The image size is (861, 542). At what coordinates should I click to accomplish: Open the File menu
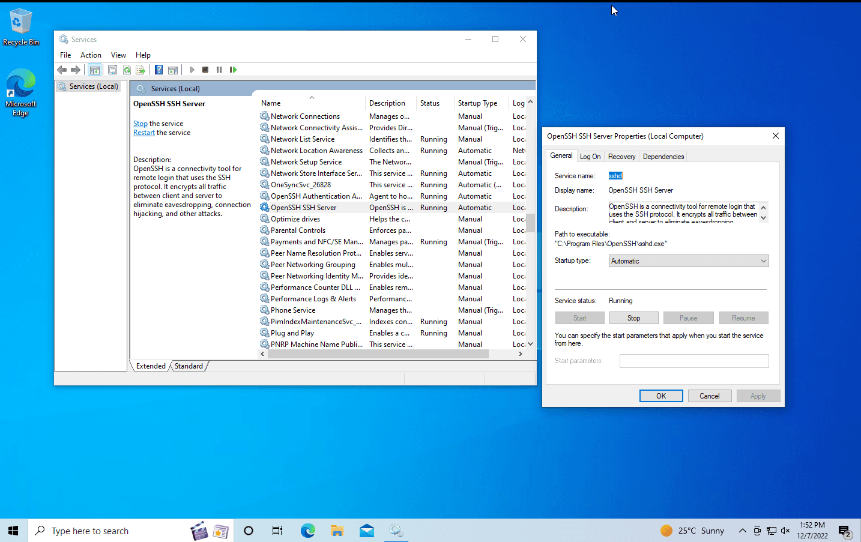(65, 55)
